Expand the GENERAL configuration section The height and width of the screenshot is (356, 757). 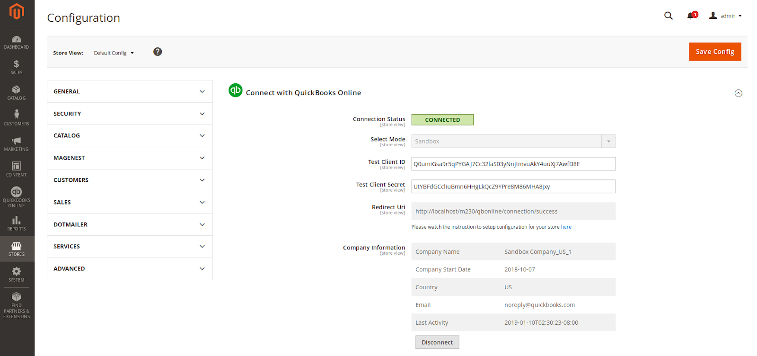coord(130,91)
